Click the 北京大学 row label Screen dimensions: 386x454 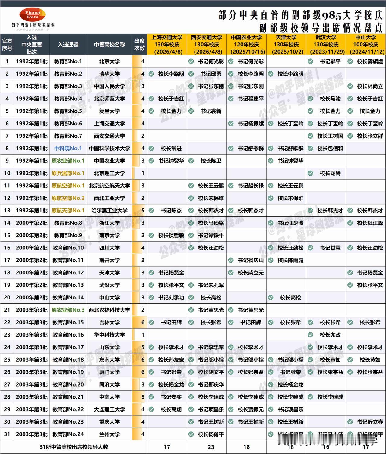pyautogui.click(x=109, y=61)
